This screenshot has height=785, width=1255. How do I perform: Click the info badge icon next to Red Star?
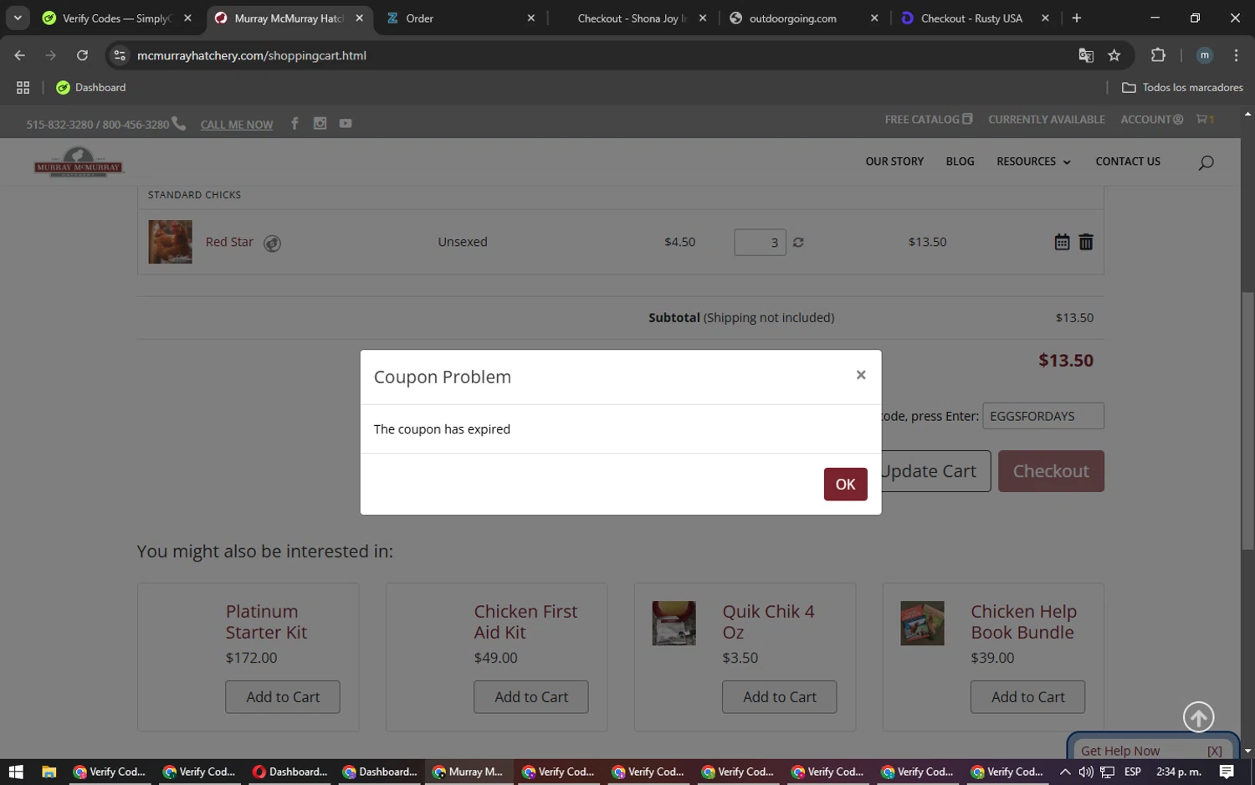(x=272, y=244)
